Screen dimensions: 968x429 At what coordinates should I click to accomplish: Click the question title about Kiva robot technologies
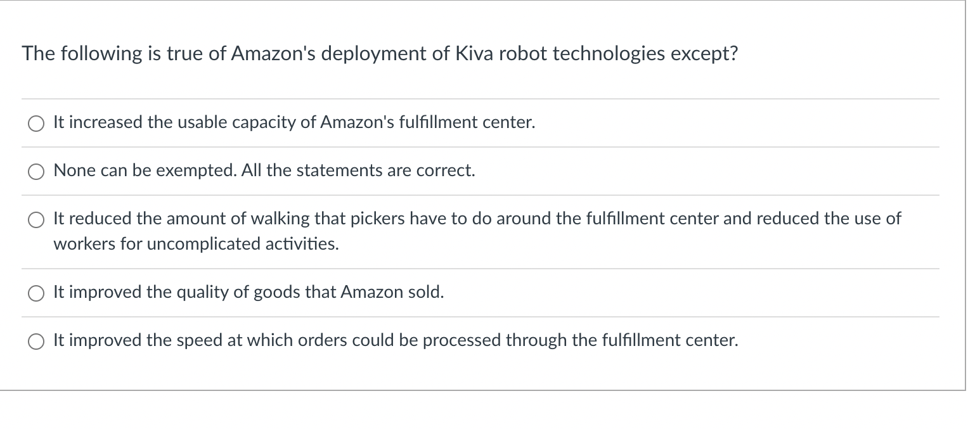point(379,53)
